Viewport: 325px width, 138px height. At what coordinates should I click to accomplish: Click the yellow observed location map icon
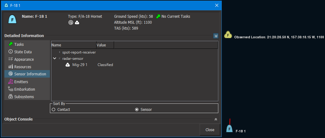[x=228, y=35]
